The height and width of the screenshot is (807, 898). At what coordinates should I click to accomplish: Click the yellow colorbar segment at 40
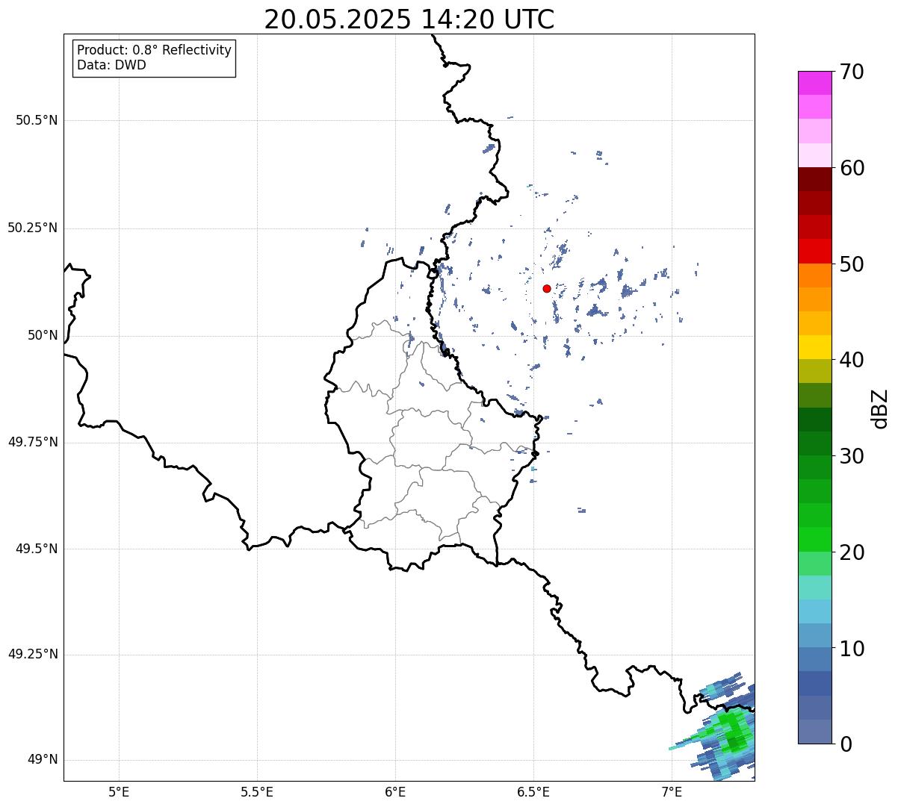click(814, 348)
